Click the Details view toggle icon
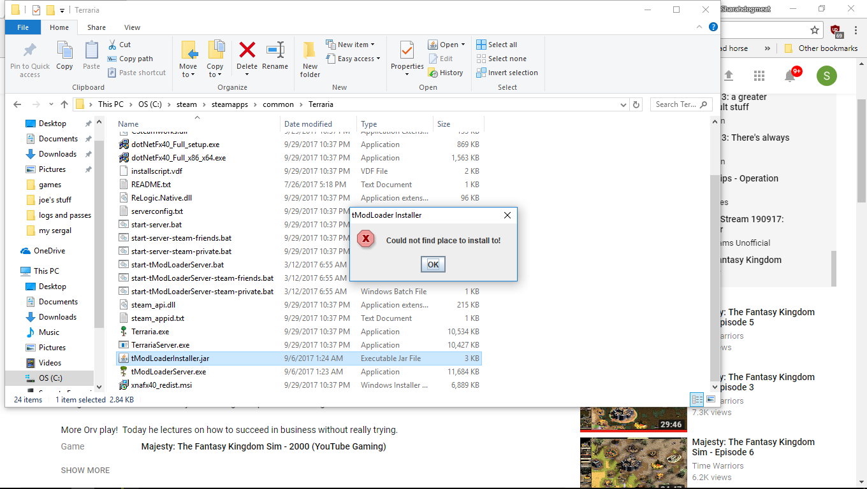 (x=697, y=399)
